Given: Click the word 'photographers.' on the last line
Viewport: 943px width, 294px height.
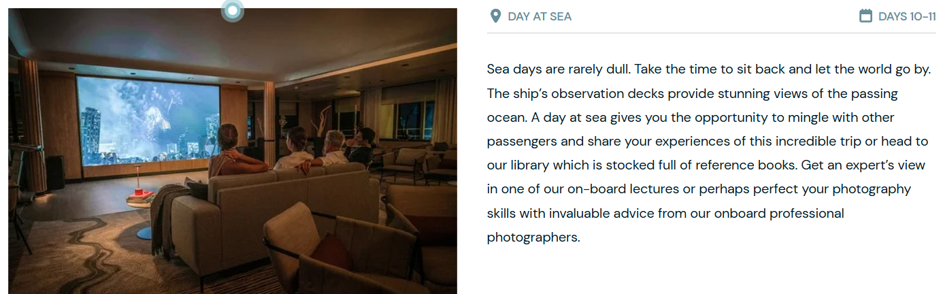Looking at the screenshot, I should click(x=533, y=238).
